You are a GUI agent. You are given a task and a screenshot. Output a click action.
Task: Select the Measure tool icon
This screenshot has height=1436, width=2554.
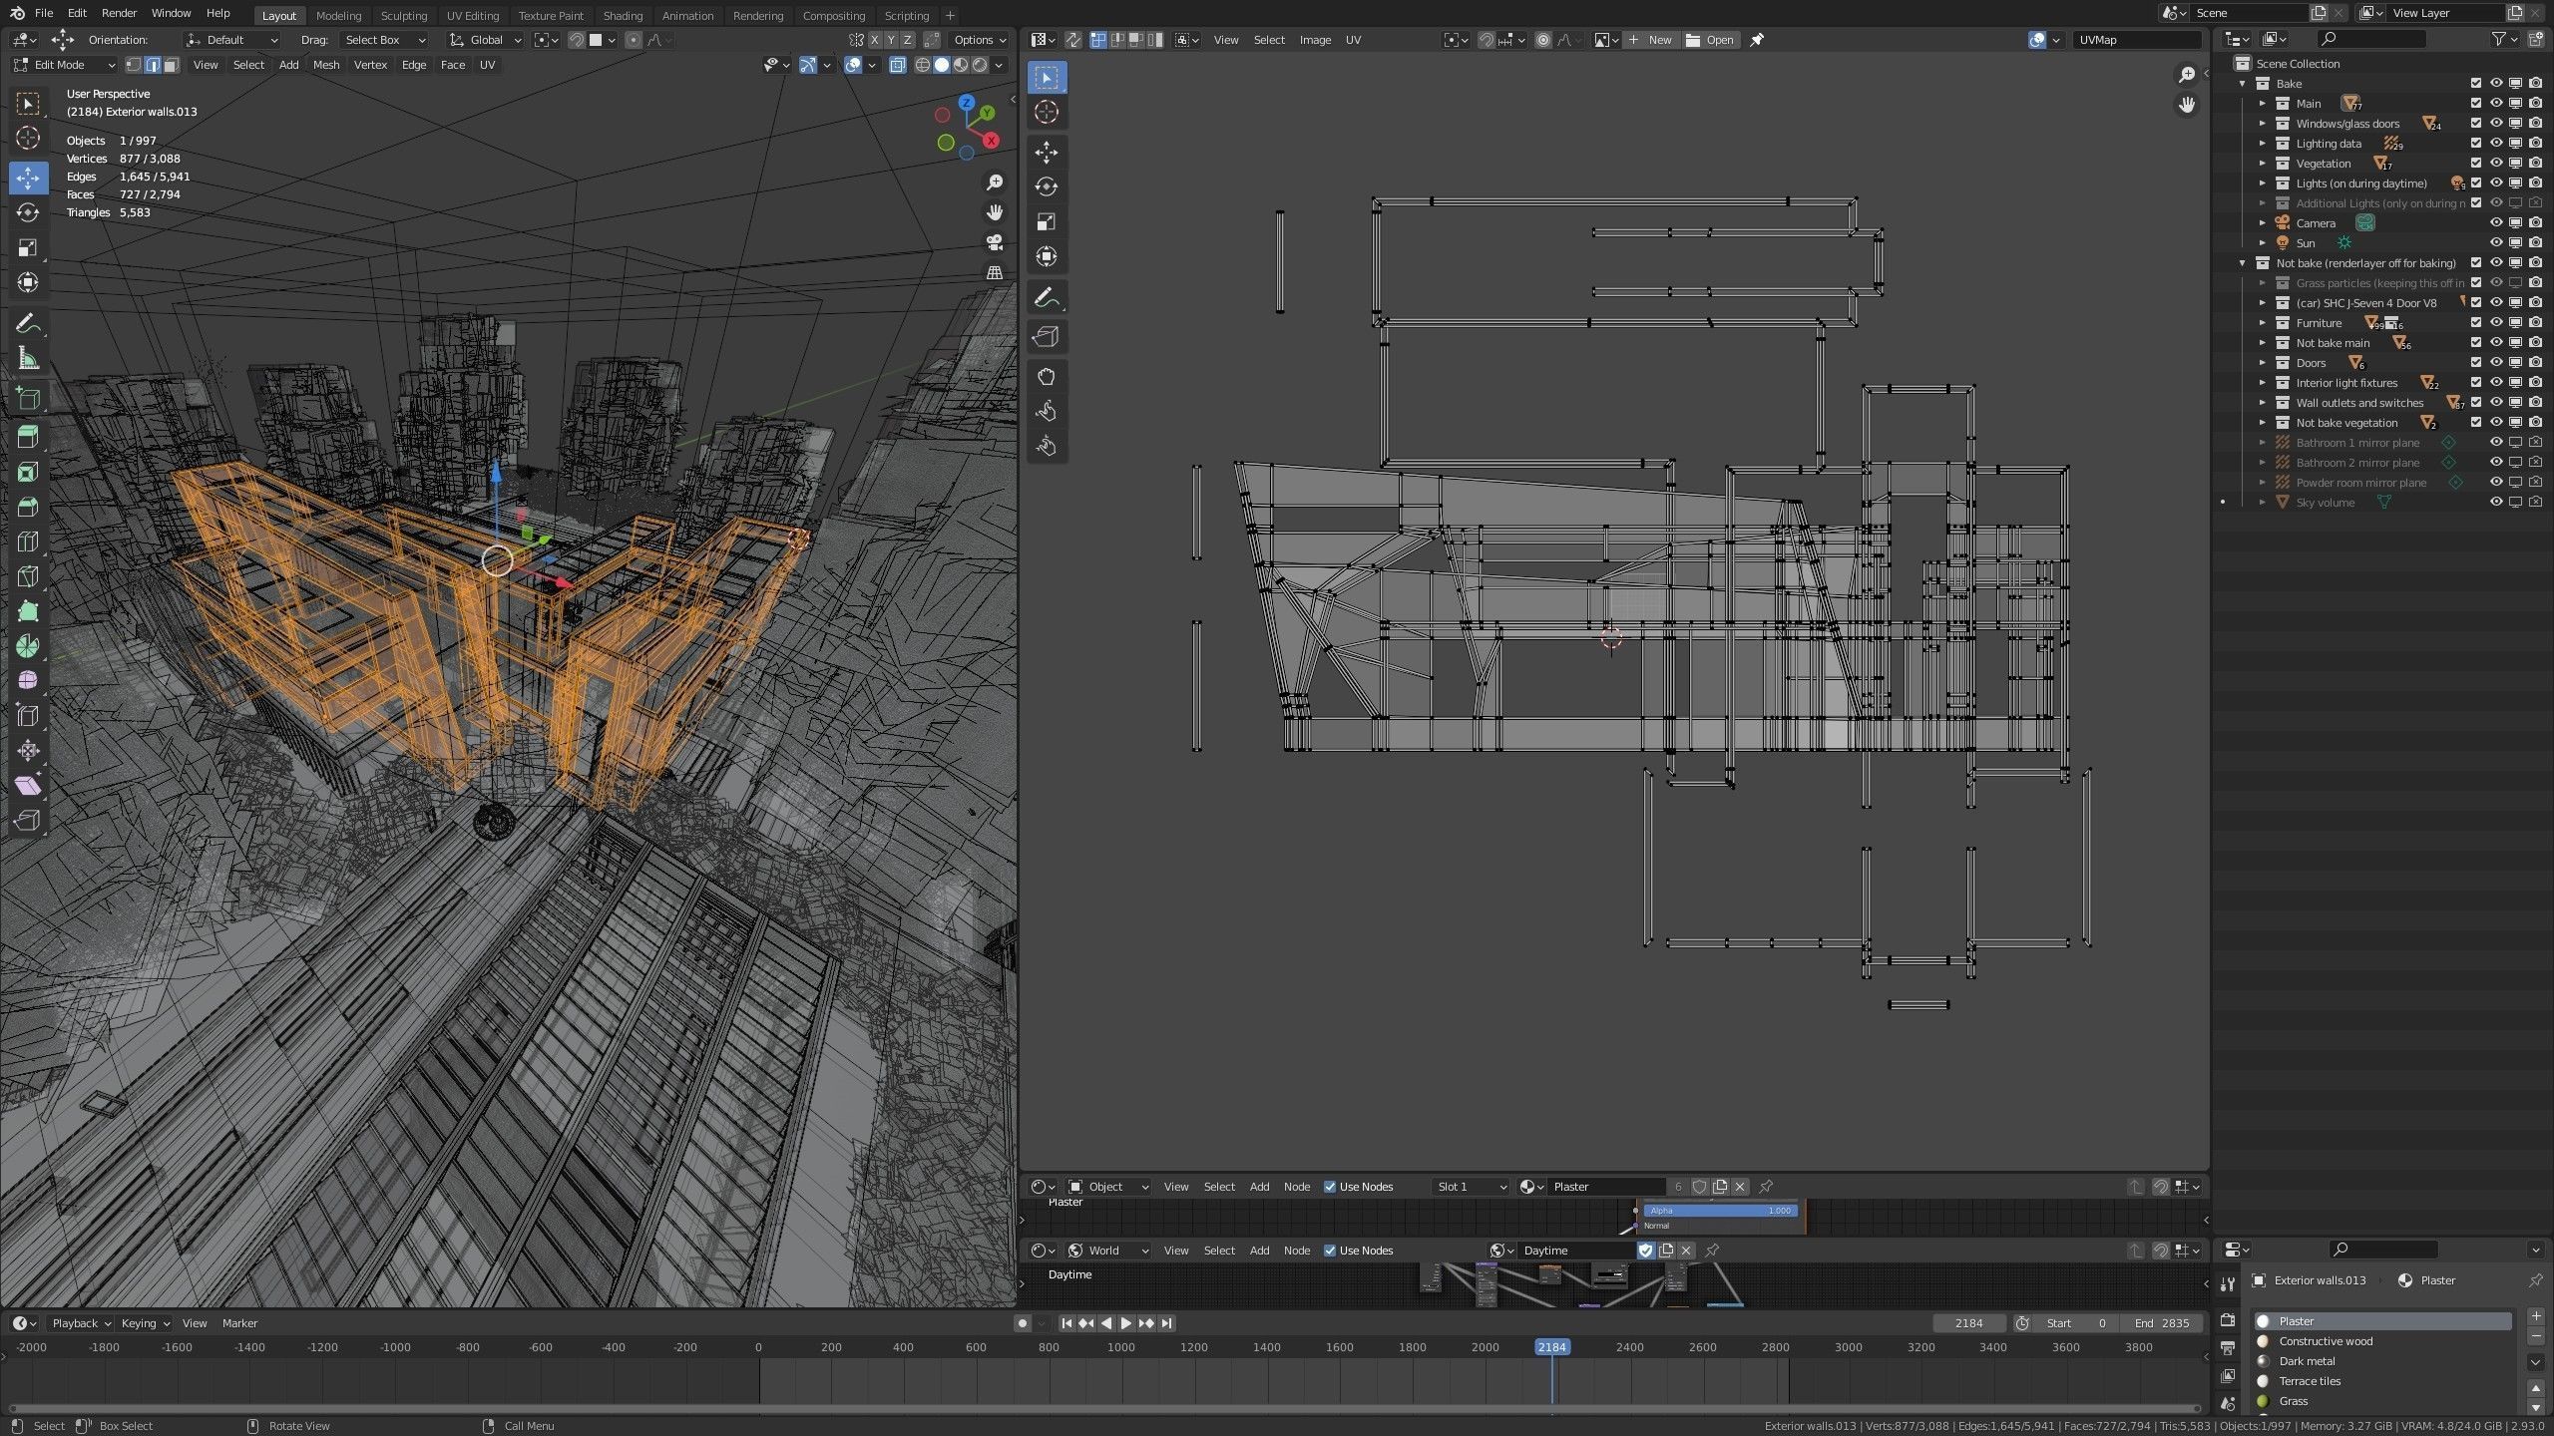(x=28, y=359)
